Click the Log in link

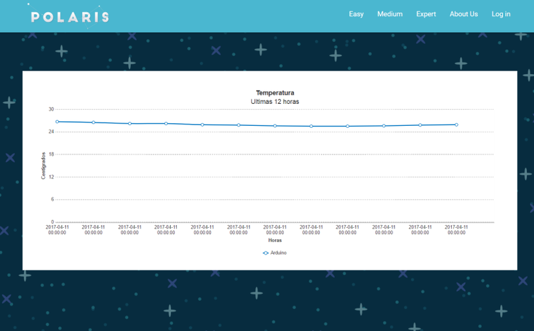click(501, 14)
